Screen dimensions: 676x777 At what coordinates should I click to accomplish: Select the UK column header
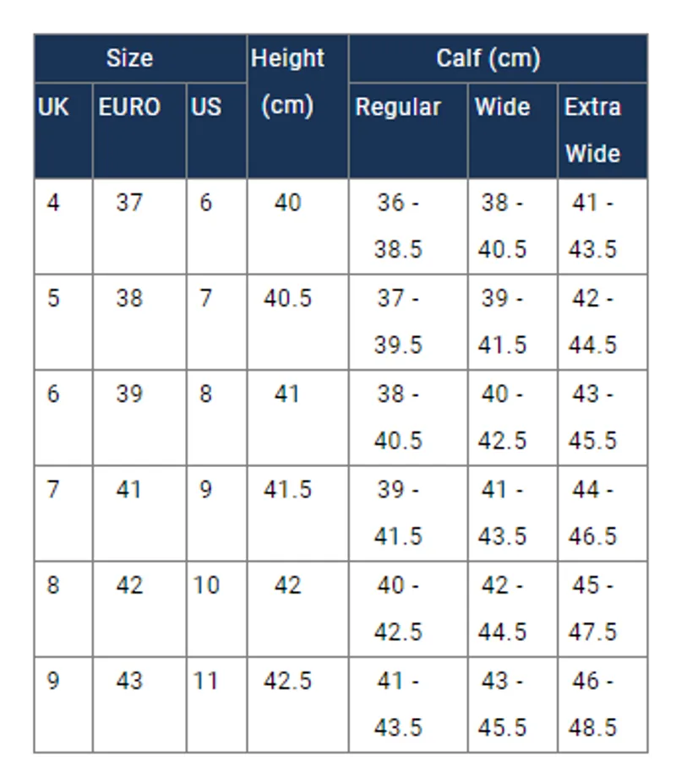coord(63,131)
